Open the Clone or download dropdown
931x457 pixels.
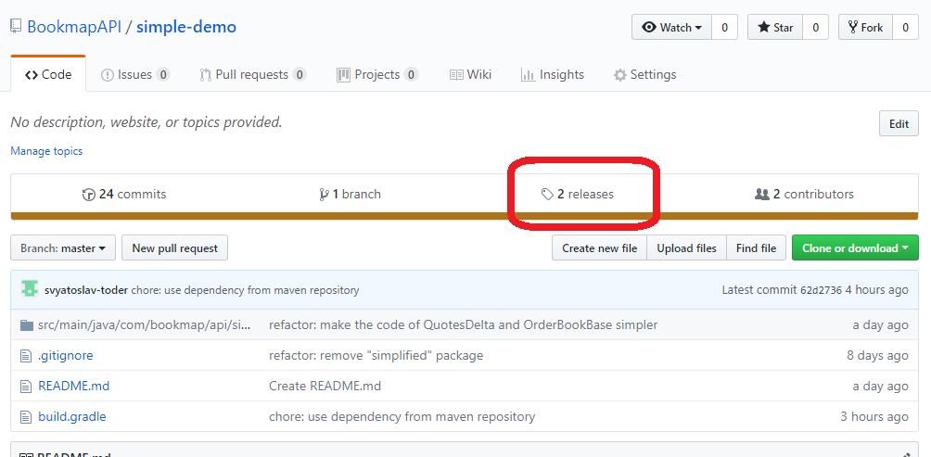[x=855, y=248]
